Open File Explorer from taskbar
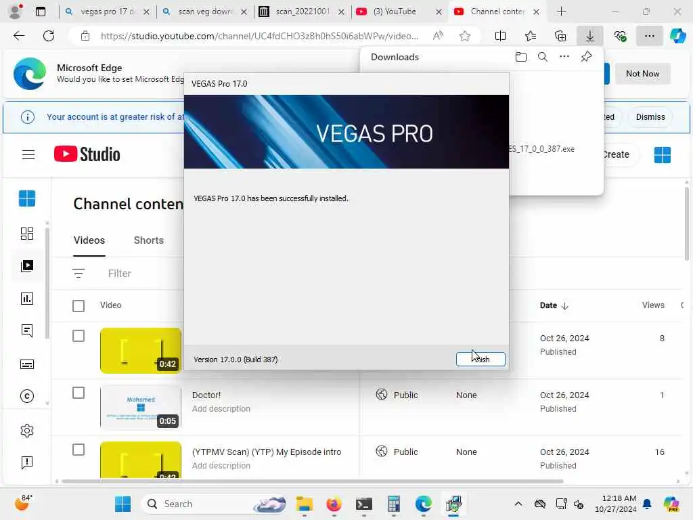Screen dimensions: 693x520 click(304, 504)
